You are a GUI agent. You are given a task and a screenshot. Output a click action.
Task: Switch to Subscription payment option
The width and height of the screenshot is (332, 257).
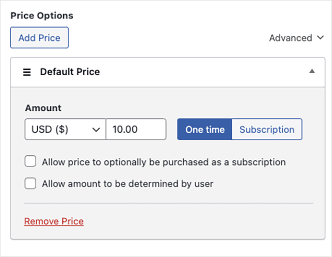(x=267, y=129)
